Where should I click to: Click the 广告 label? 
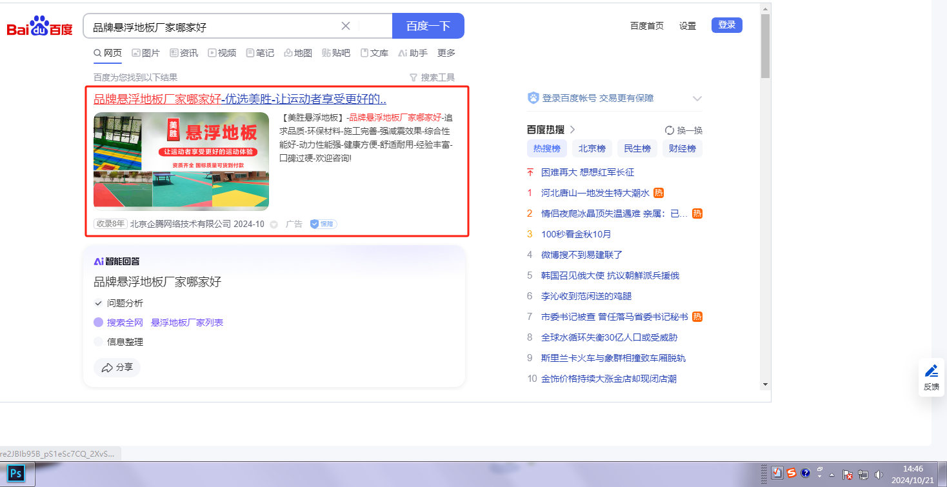[x=294, y=224]
